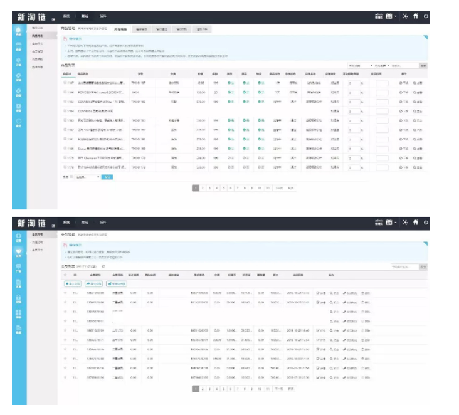Click refresh icon beside member list title
The image size is (459, 415).
pyautogui.click(x=103, y=266)
